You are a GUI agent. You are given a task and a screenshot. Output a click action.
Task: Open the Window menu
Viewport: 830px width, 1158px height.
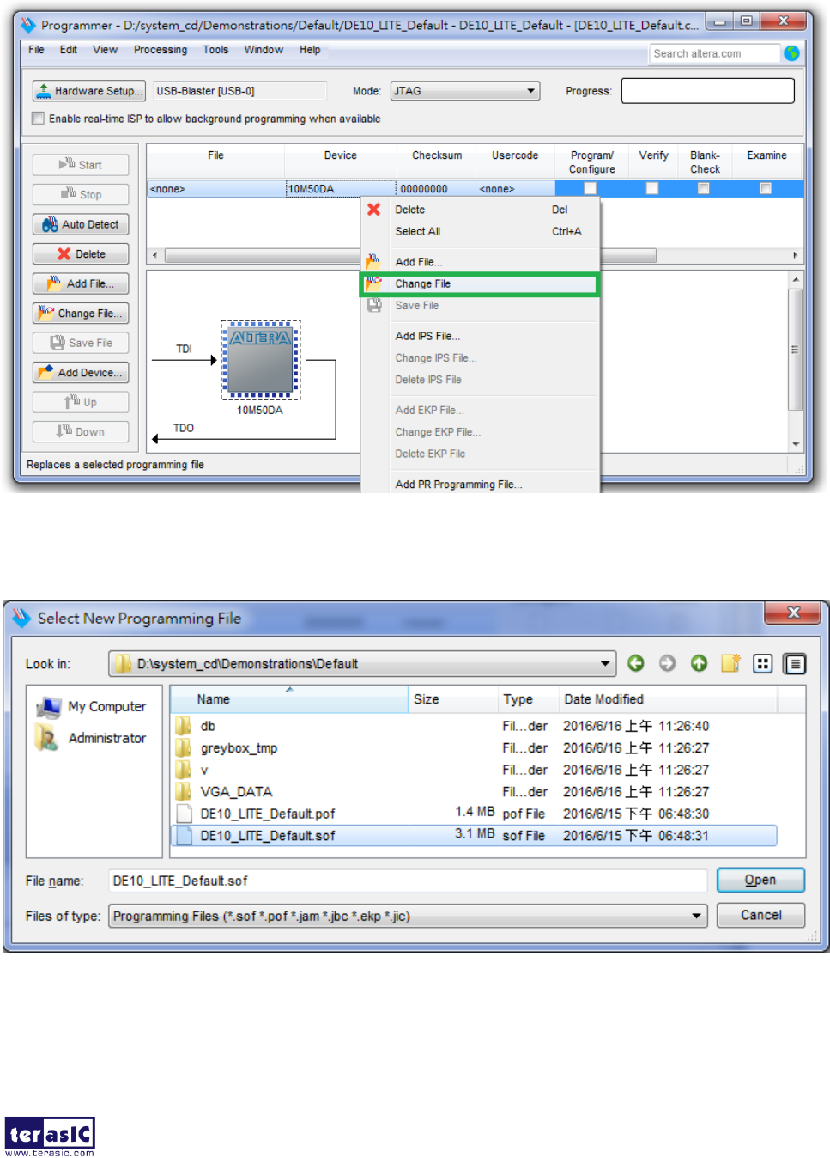[264, 50]
